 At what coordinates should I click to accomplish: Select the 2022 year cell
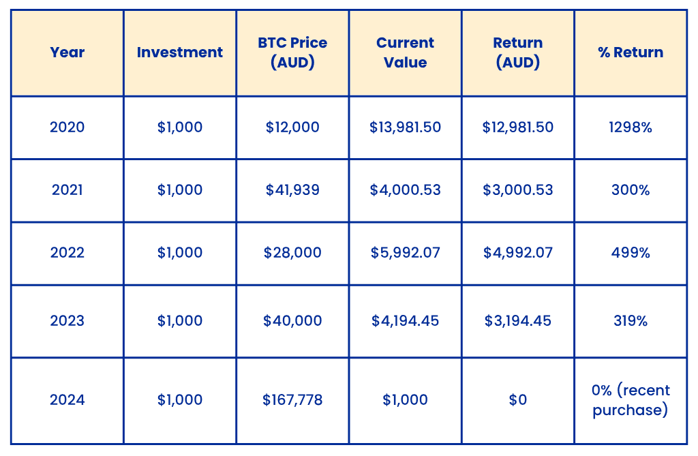[x=67, y=253]
